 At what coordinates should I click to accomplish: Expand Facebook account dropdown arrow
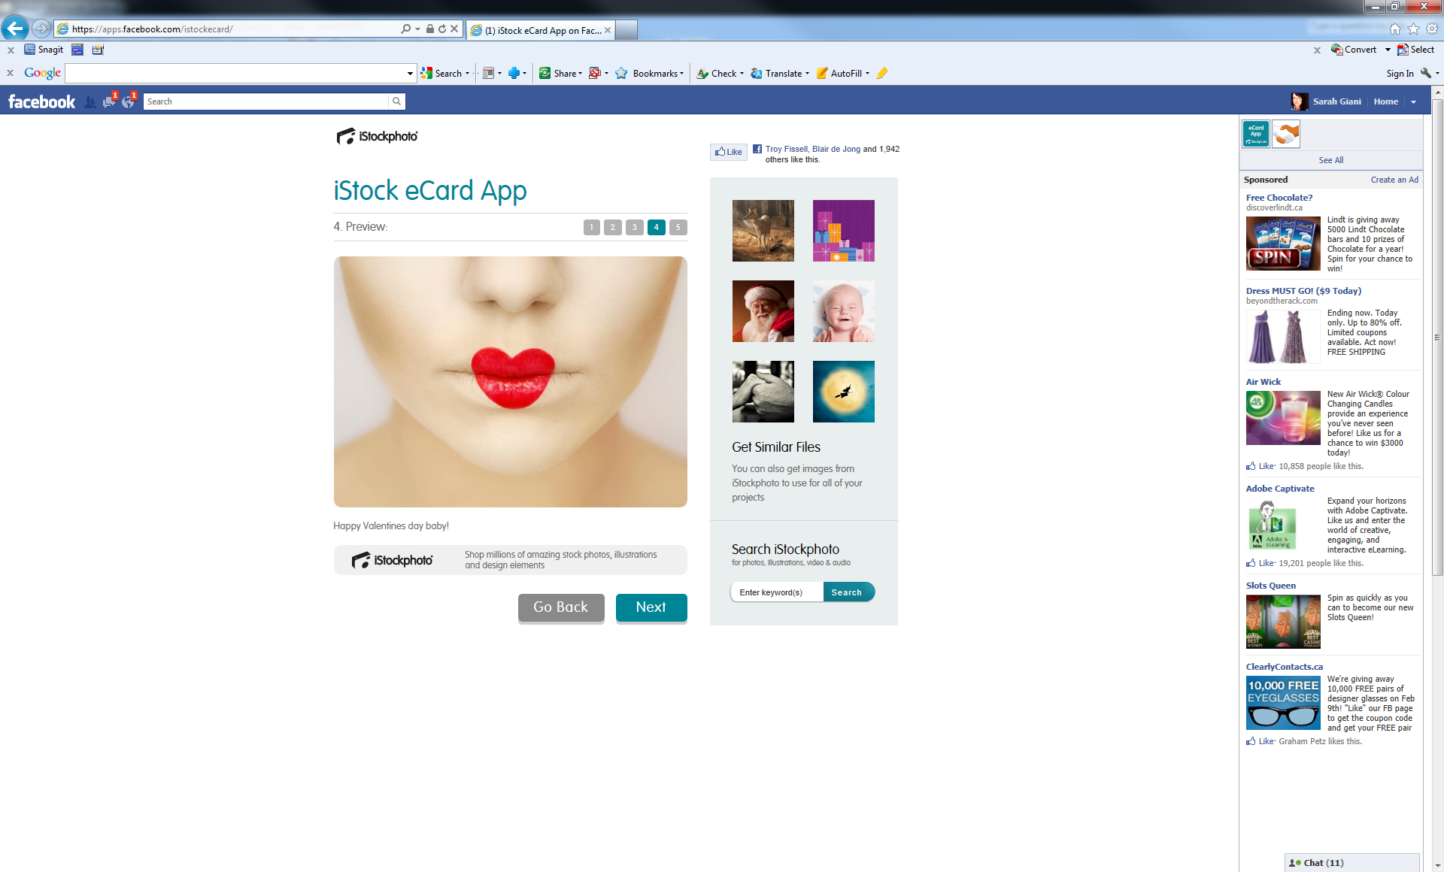coord(1413,102)
